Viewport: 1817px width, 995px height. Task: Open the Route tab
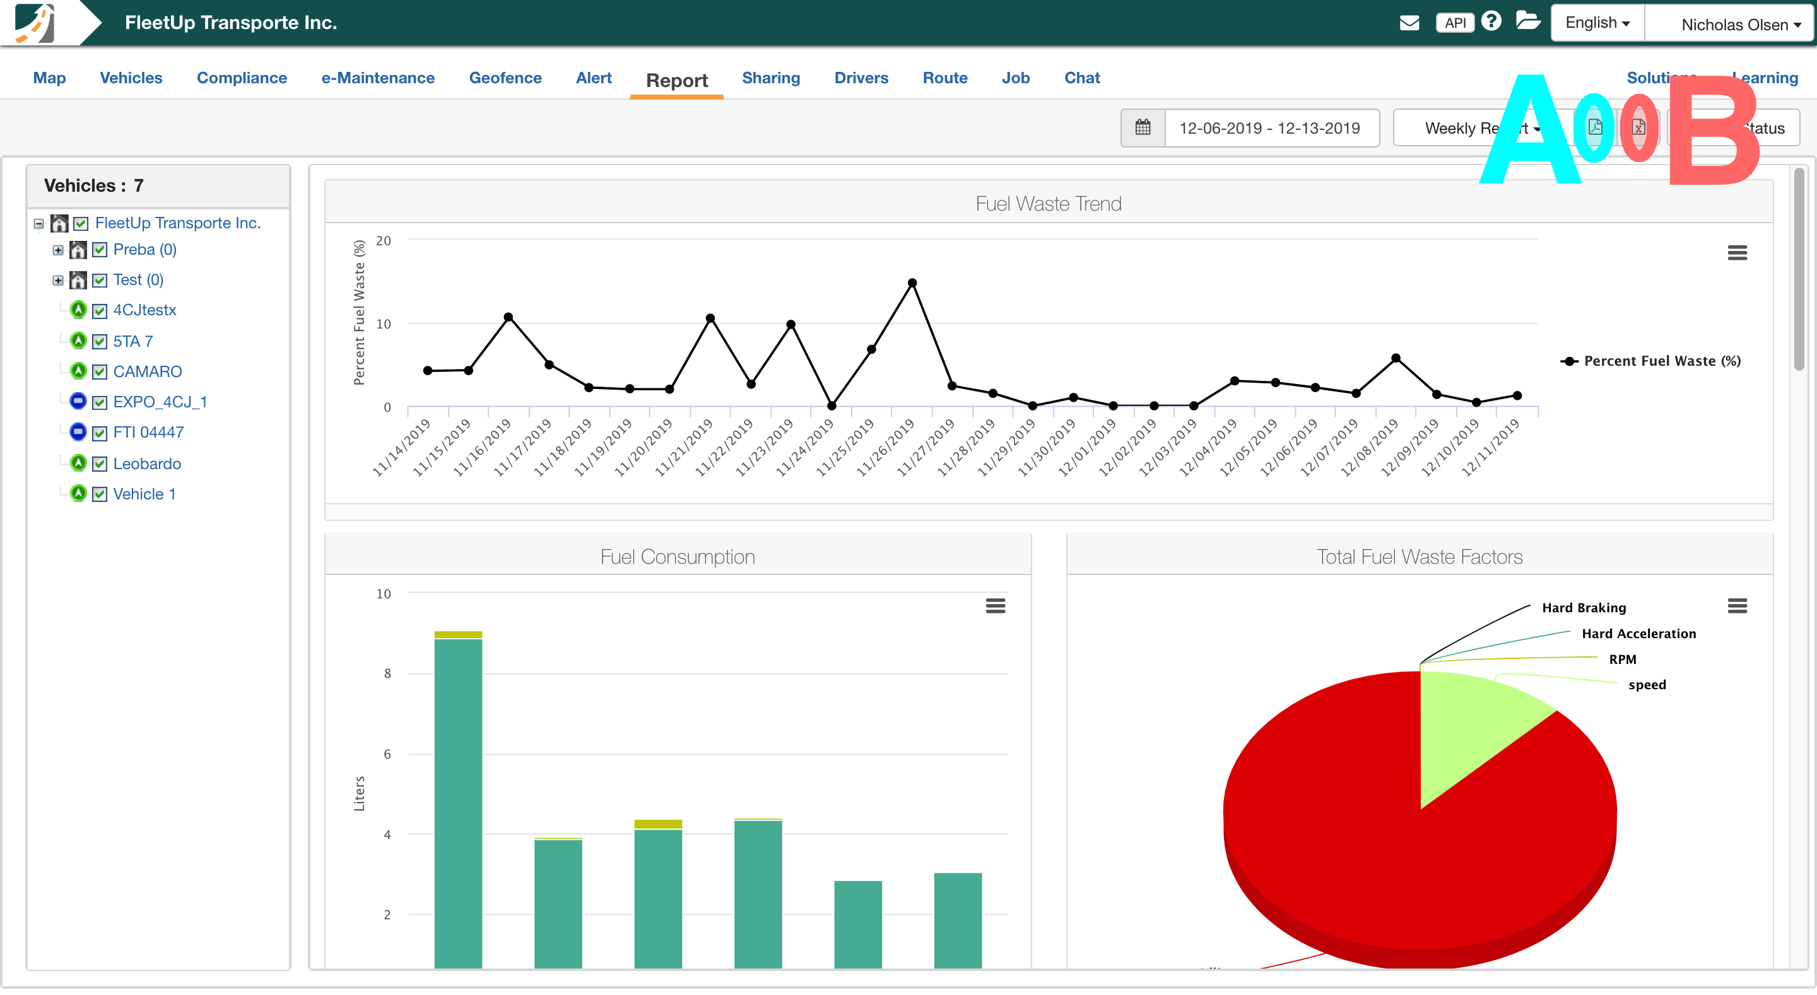point(945,78)
